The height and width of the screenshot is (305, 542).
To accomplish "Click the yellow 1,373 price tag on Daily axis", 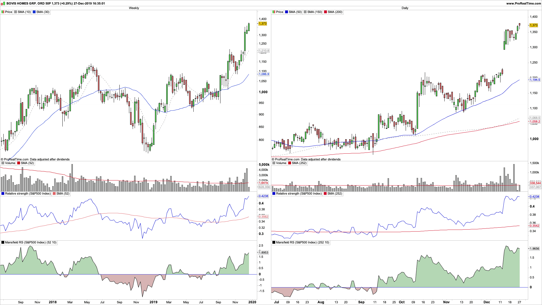I will tap(534, 25).
